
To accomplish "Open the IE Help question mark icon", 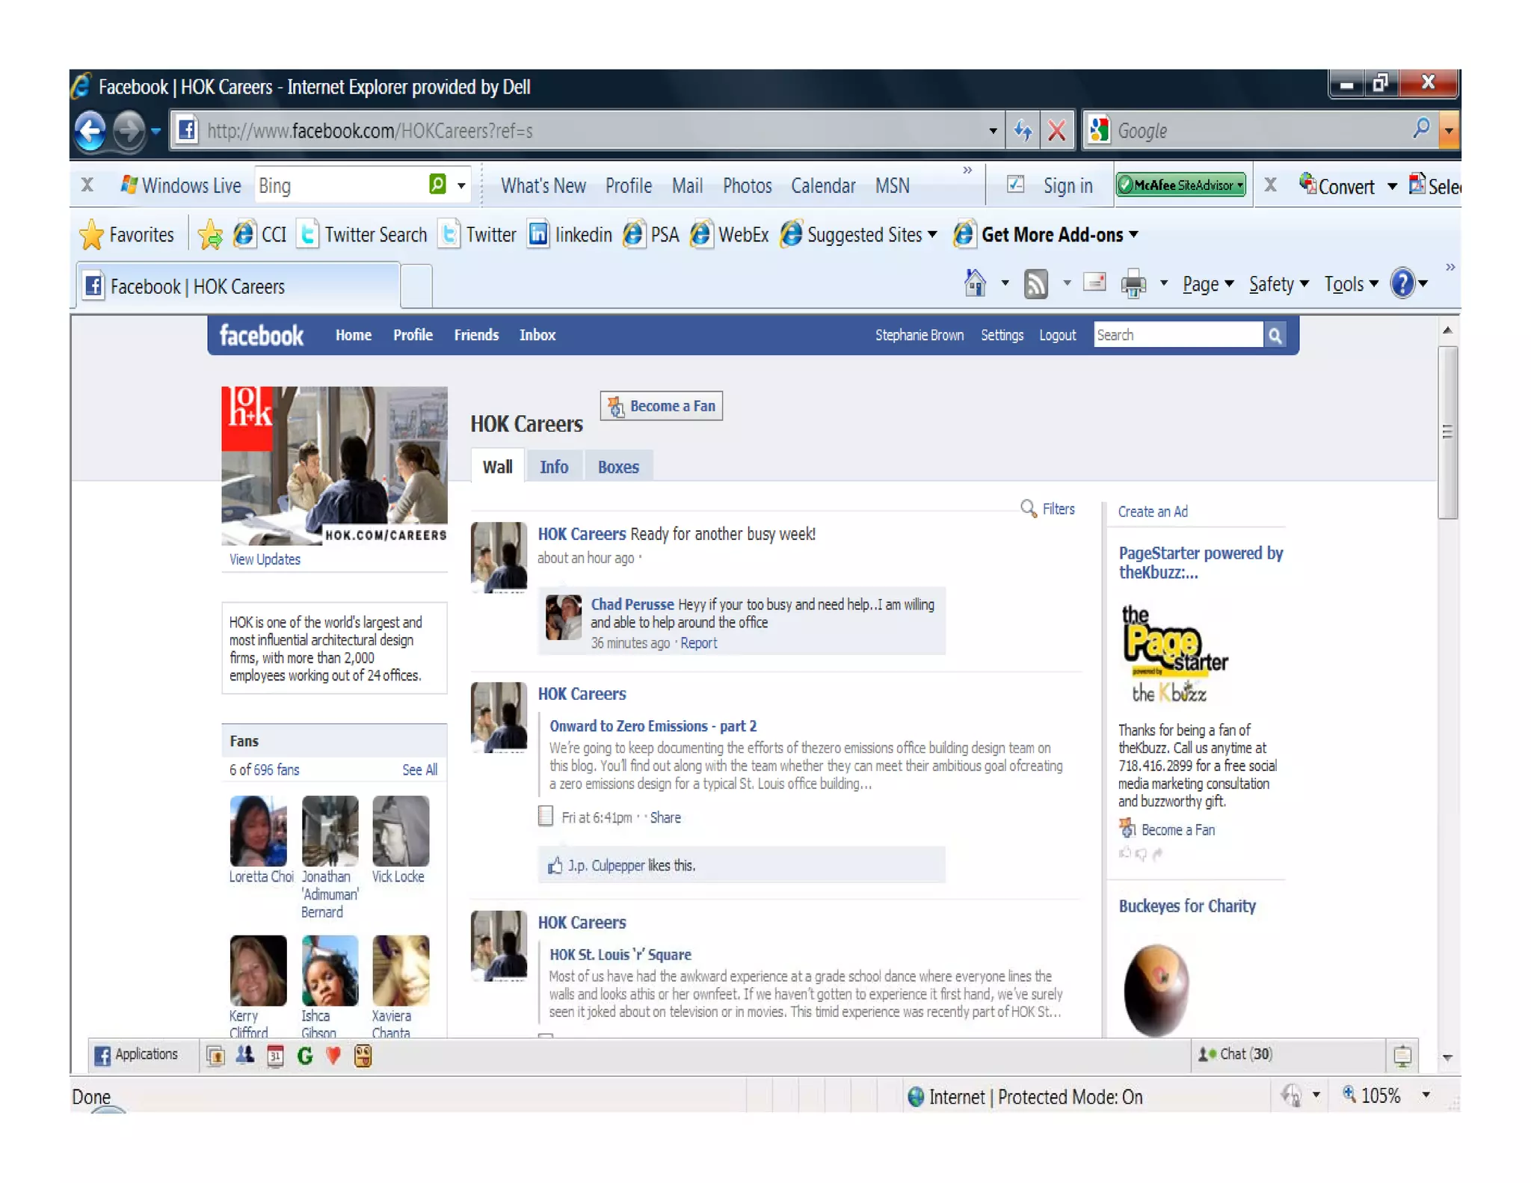I will (x=1402, y=283).
